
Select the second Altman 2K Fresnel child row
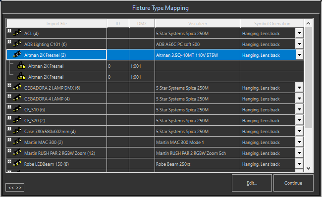tap(155, 77)
